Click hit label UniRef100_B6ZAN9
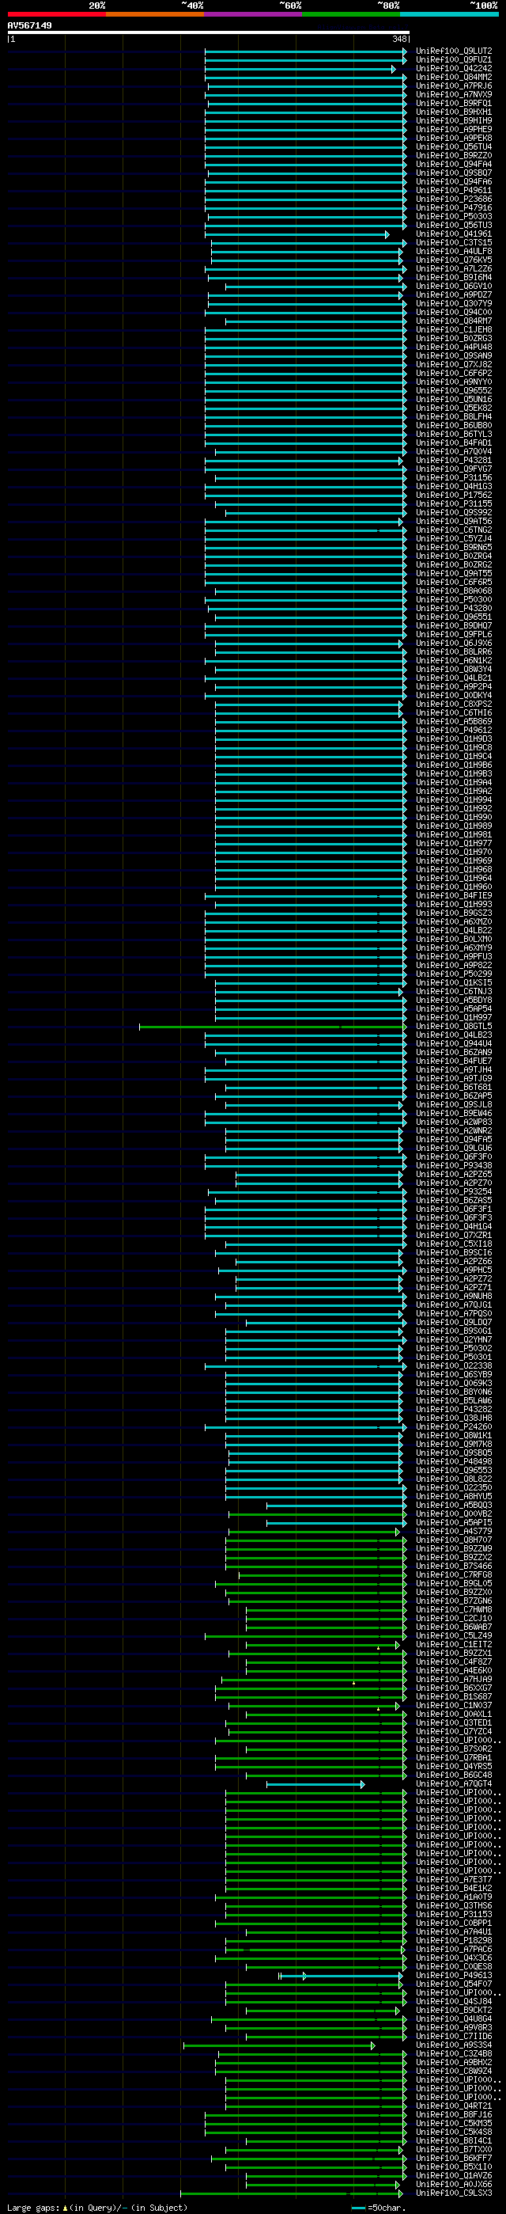 pyautogui.click(x=455, y=1052)
